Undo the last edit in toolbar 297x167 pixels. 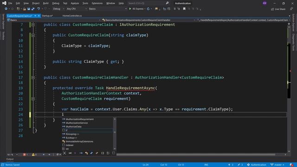coord(39,9)
